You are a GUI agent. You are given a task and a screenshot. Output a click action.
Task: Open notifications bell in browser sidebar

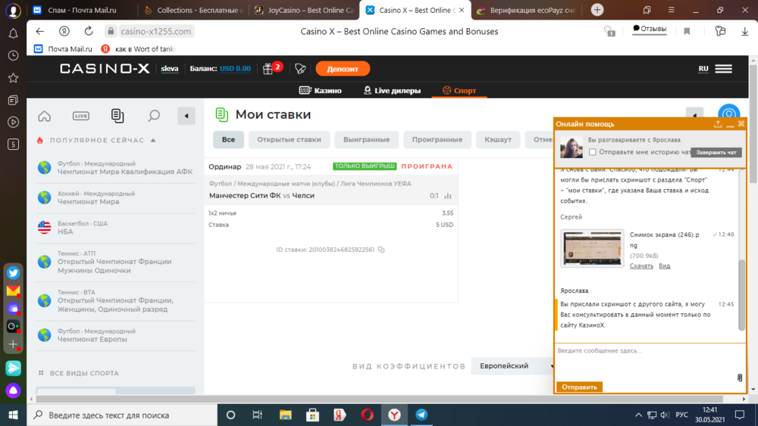(x=13, y=33)
